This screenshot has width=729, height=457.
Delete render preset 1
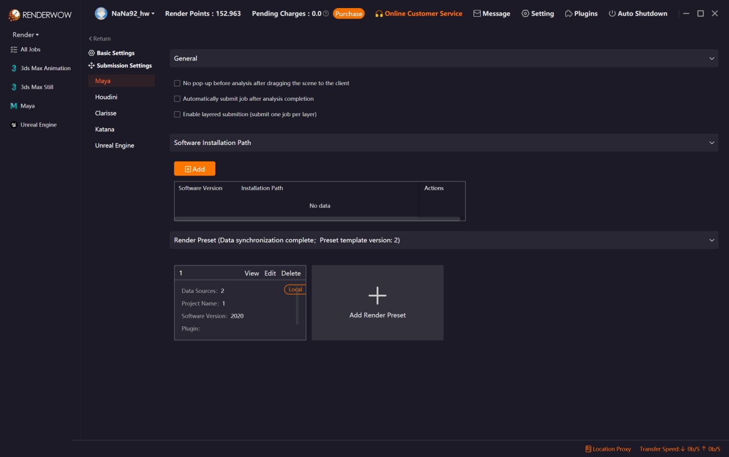point(291,273)
